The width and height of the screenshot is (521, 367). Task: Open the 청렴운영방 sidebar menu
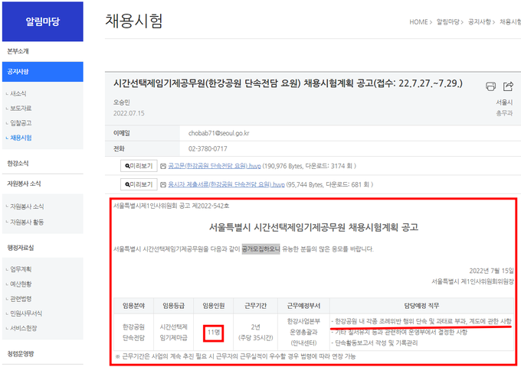[x=21, y=354]
